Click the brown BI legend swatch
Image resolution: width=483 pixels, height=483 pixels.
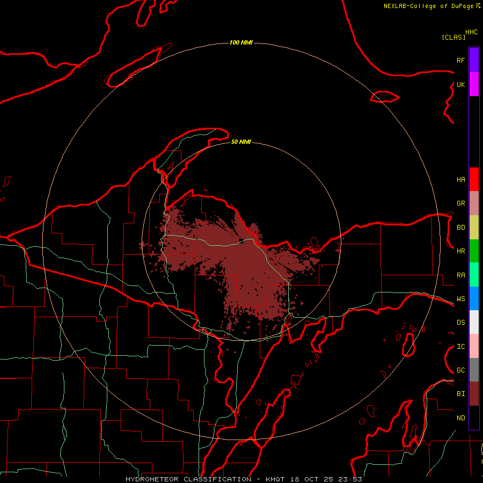[x=474, y=394]
